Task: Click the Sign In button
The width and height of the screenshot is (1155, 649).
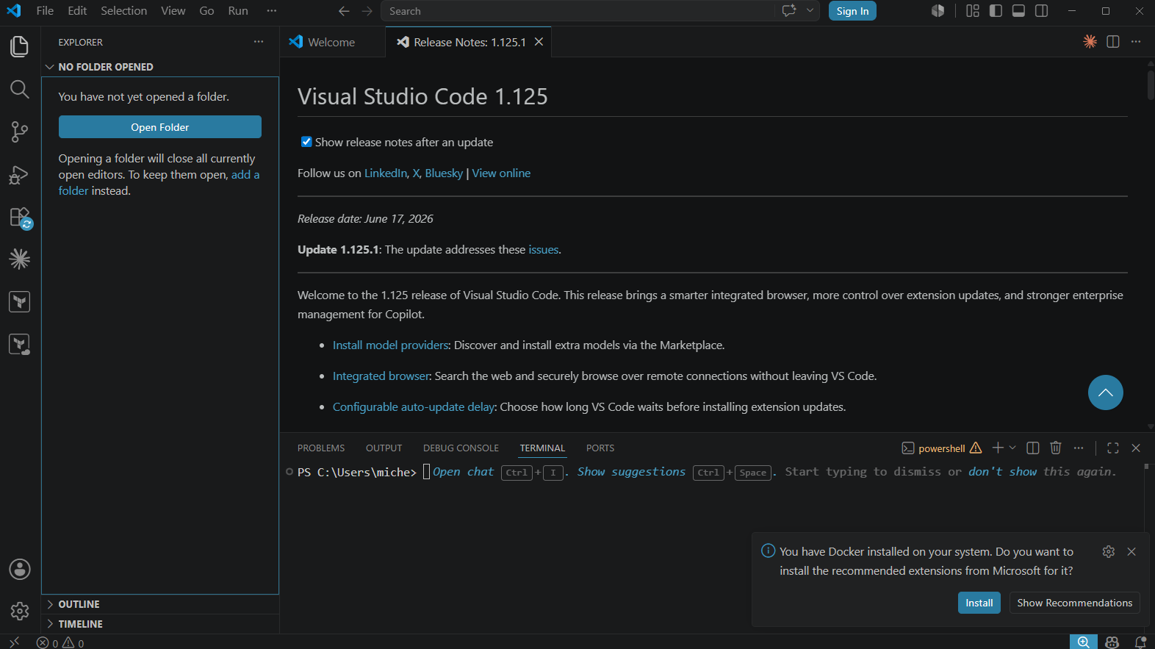Action: (x=852, y=11)
